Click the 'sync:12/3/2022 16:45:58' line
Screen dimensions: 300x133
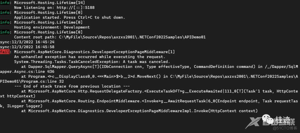pyautogui.click(x=27, y=47)
